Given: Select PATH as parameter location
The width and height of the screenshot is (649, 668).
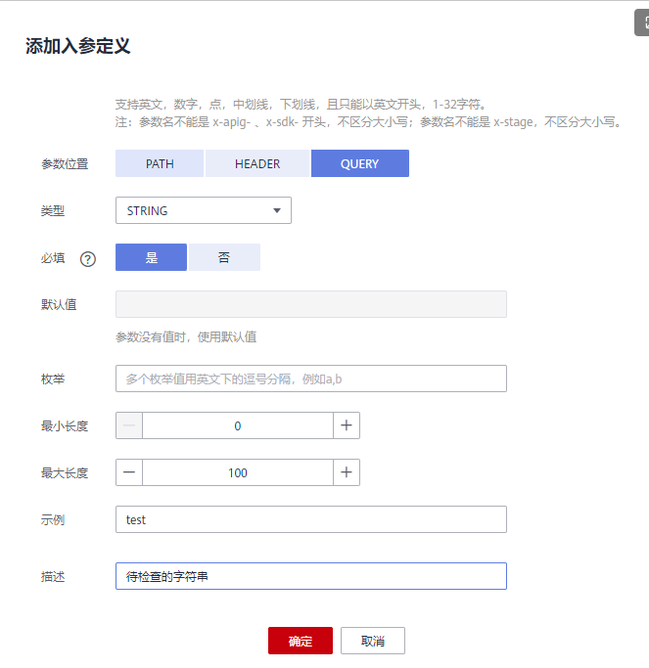Looking at the screenshot, I should click(160, 163).
